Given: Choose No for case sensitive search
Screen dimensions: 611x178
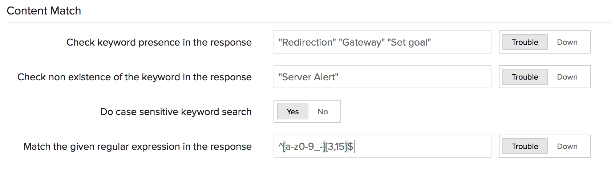Looking at the screenshot, I should coord(323,112).
